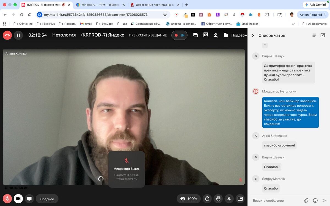Open the chat list menu lines icon
Viewport: 330px width, 206px height.
click(x=314, y=35)
